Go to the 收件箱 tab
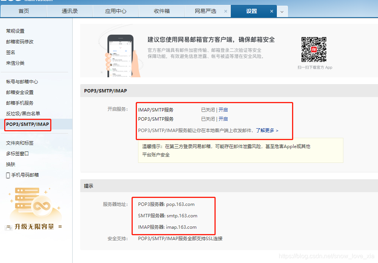The height and width of the screenshot is (263, 378). 162,11
